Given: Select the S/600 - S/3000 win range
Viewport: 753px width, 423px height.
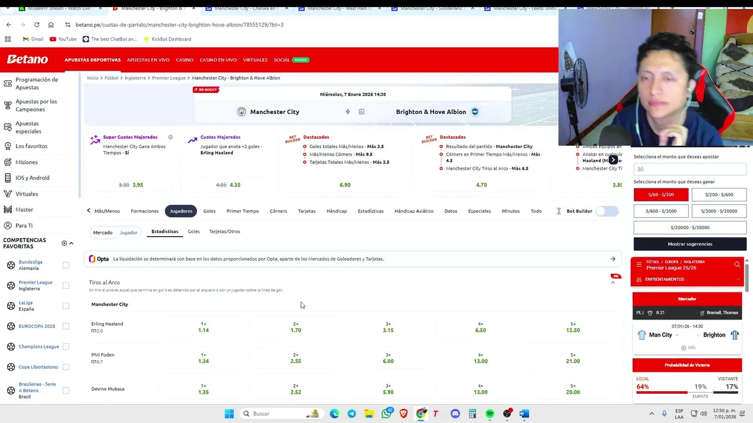Looking at the screenshot, I should click(x=661, y=211).
